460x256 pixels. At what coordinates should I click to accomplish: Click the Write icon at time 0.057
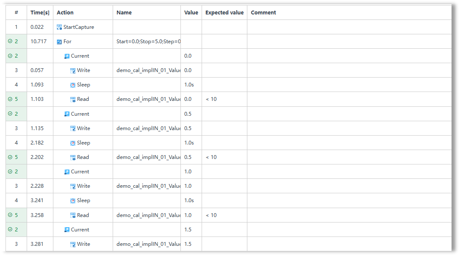(73, 70)
